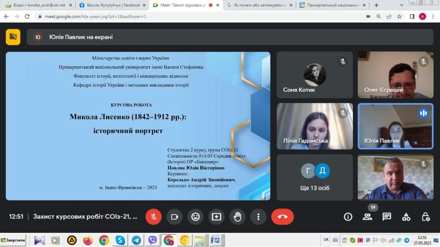The image size is (440, 247).
Task: Open Chrome's three-dot browser menu
Action: point(433,16)
